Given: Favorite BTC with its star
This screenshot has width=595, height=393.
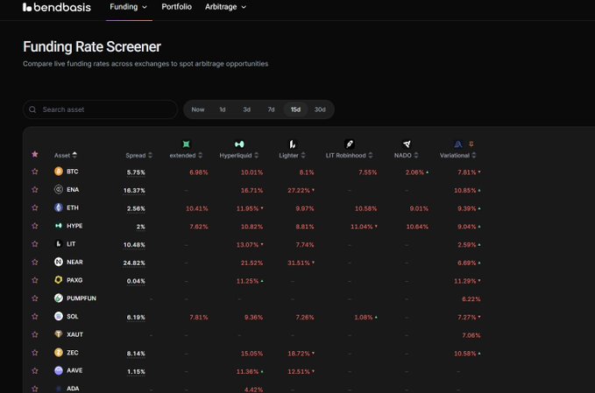Looking at the screenshot, I should tap(35, 172).
